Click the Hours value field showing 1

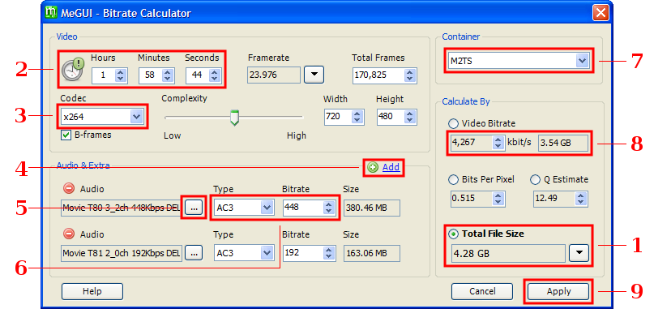coord(104,75)
